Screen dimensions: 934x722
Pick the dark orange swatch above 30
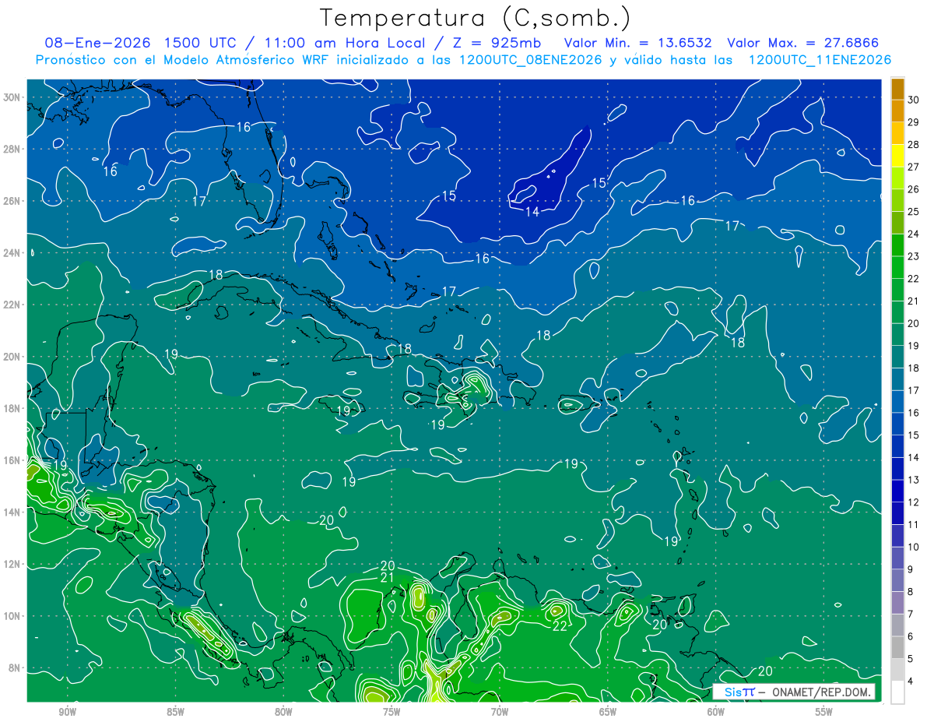tap(897, 88)
